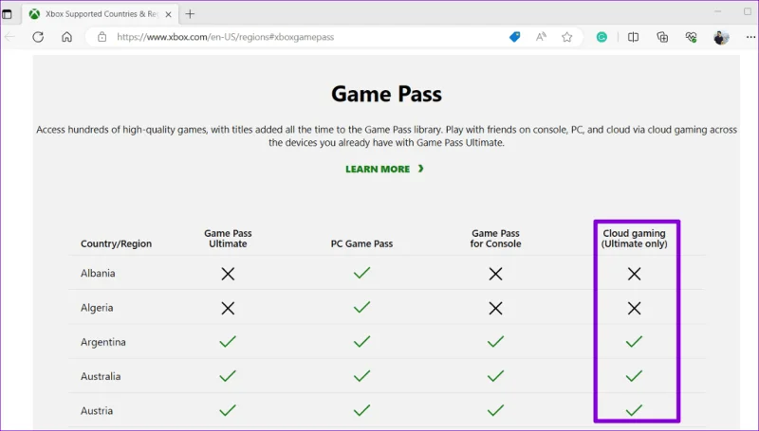
Task: Click Austria's Game Pass Ultimate checkmark
Action: (x=228, y=410)
